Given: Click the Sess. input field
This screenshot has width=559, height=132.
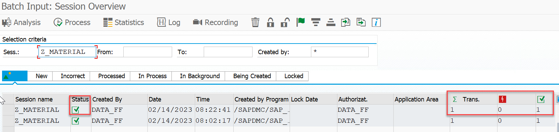Looking at the screenshot, I should [x=67, y=52].
